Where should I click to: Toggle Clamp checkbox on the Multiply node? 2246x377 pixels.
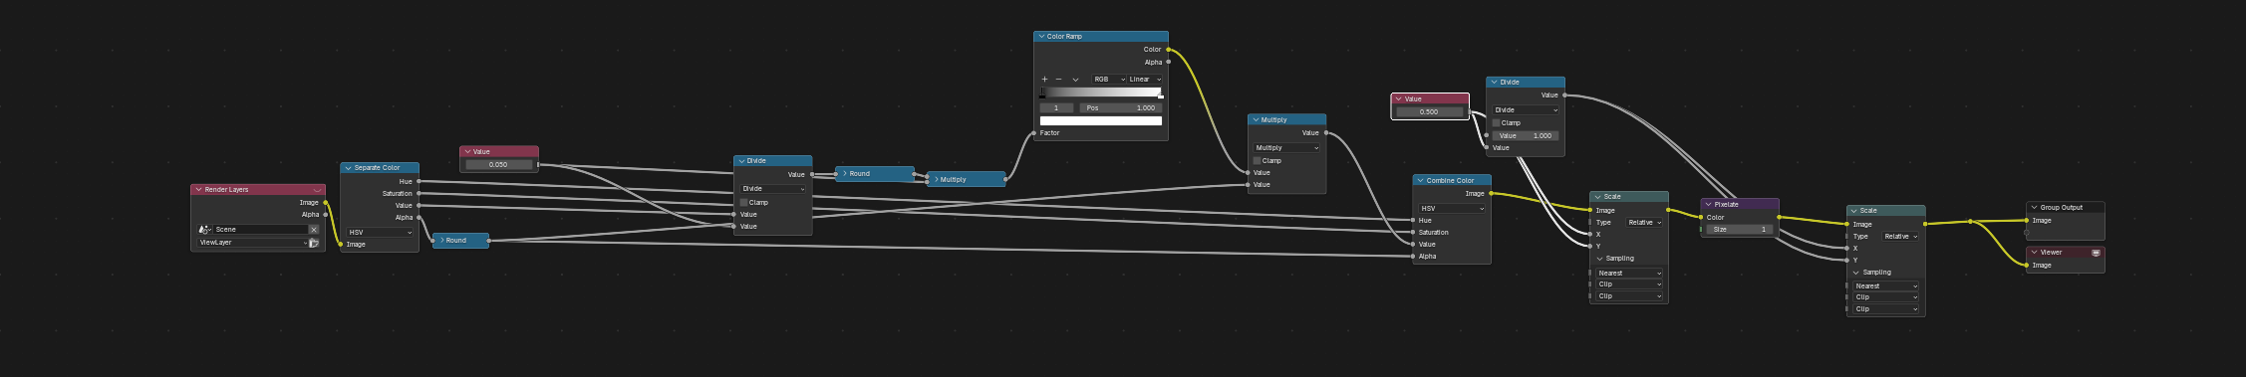tap(1258, 160)
